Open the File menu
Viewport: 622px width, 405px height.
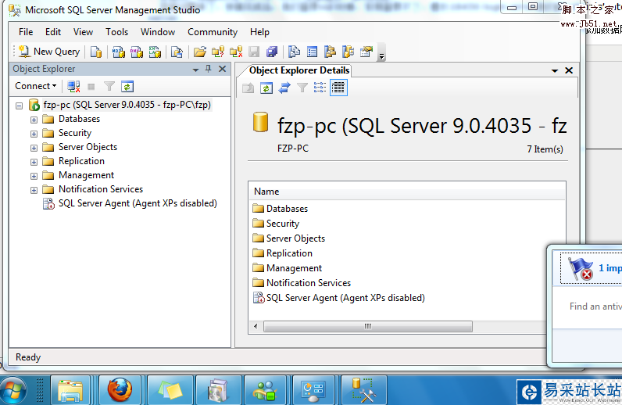point(26,32)
